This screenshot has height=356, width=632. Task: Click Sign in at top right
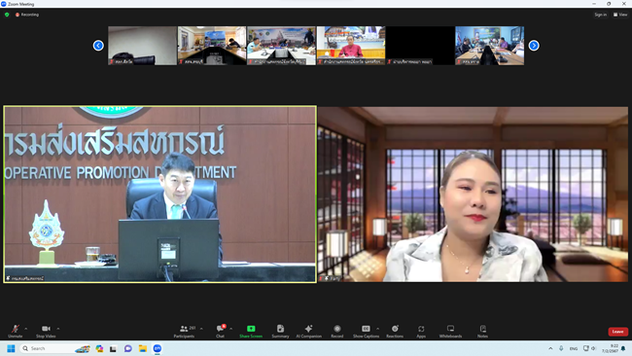tap(600, 15)
